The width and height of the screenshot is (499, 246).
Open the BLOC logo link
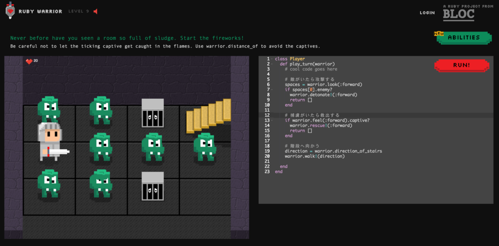459,15
